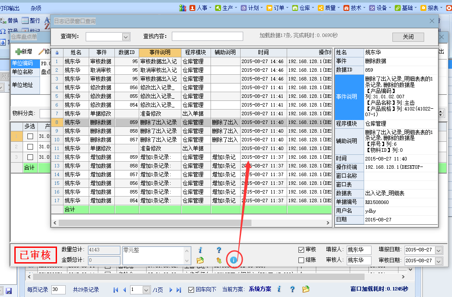Viewport: 452px width, 297px height.
Task: Click the 数据ID column header
Action: pyautogui.click(x=127, y=53)
